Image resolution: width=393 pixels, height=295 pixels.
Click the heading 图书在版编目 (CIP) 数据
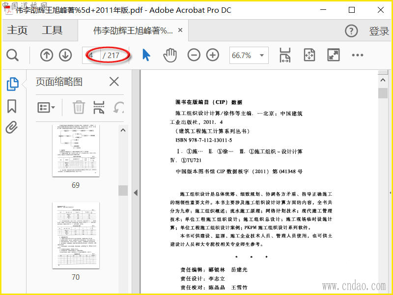[209, 102]
